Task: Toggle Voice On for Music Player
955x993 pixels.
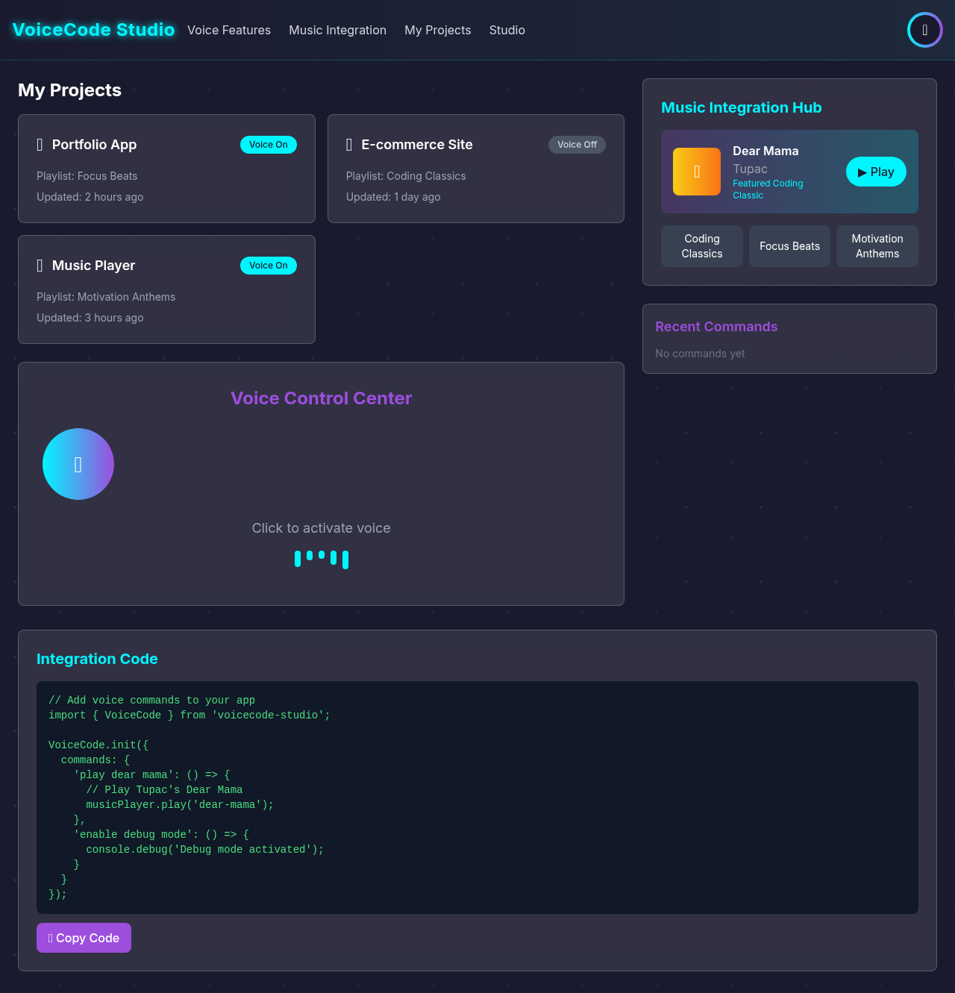Action: [268, 266]
